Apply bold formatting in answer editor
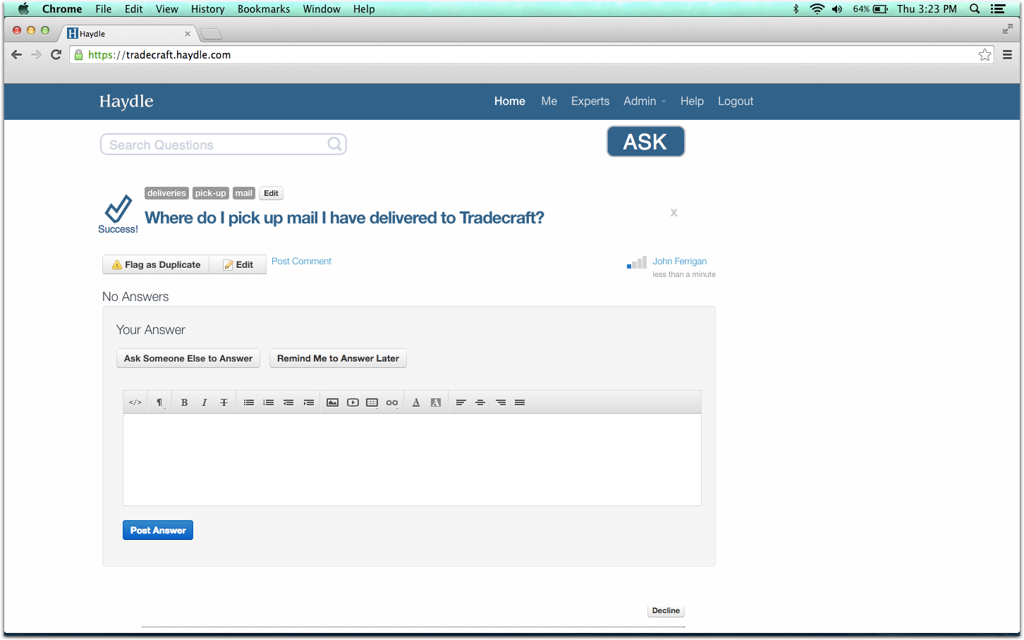This screenshot has width=1024, height=640. (184, 402)
